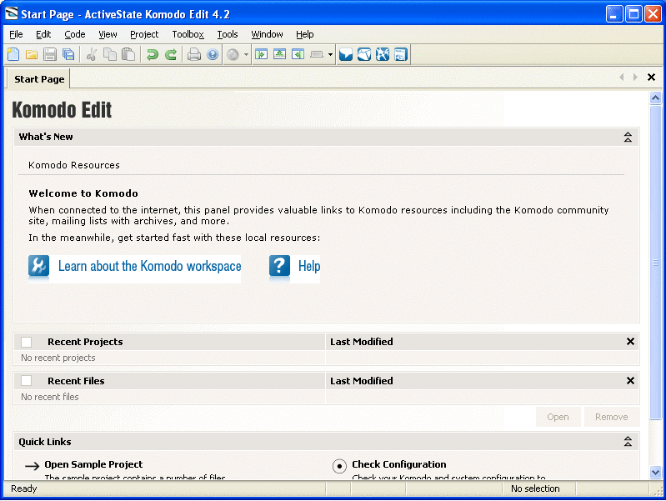The height and width of the screenshot is (501, 666).
Task: Tick the Recent Files header checkbox
Action: pos(27,381)
